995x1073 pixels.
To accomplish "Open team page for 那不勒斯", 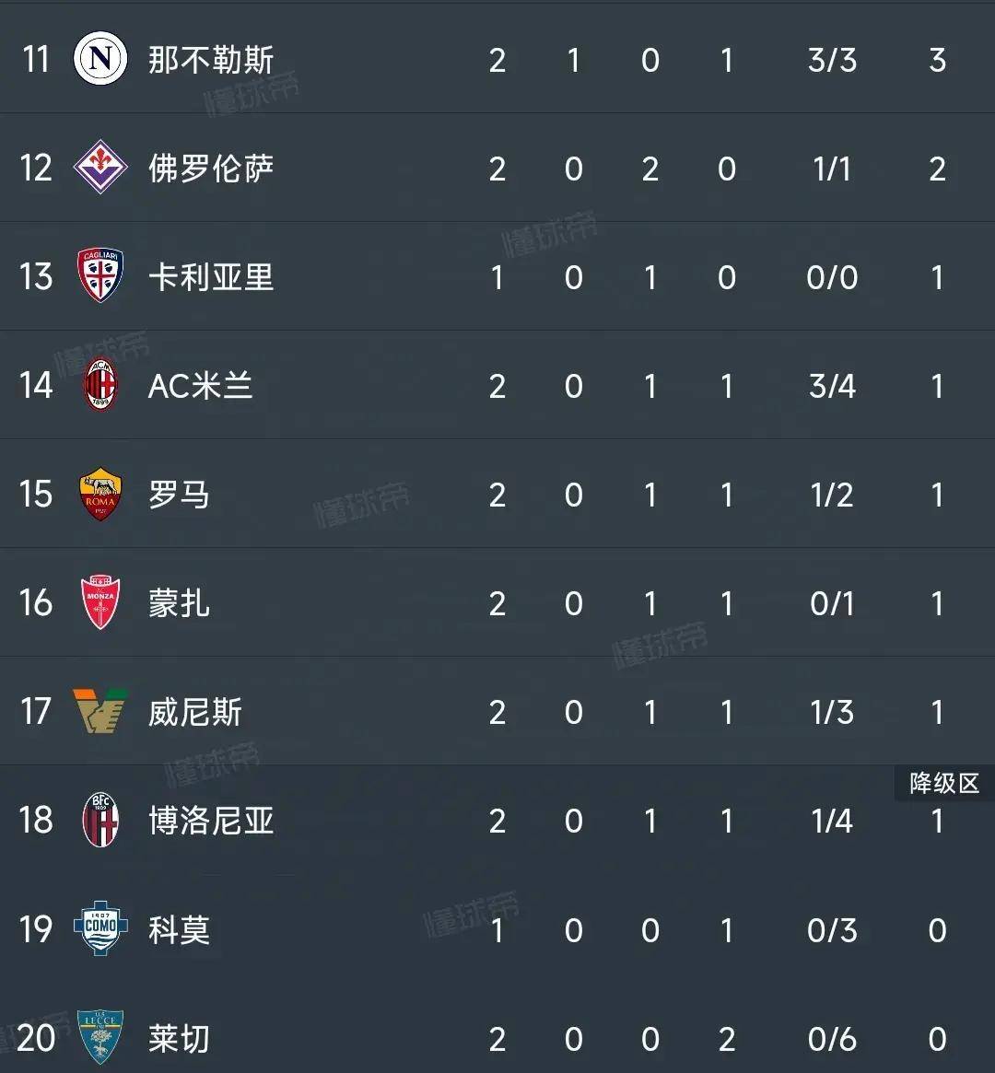I will [211, 60].
